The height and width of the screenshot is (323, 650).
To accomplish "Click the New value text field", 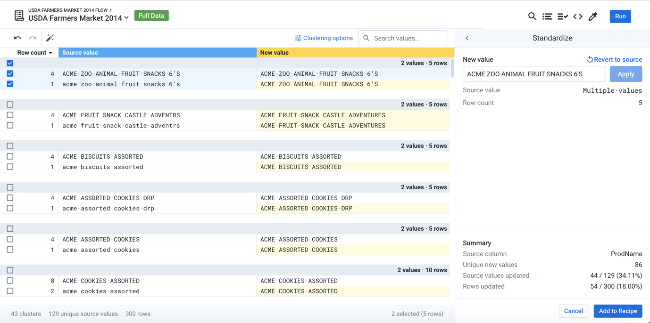I will [x=534, y=74].
